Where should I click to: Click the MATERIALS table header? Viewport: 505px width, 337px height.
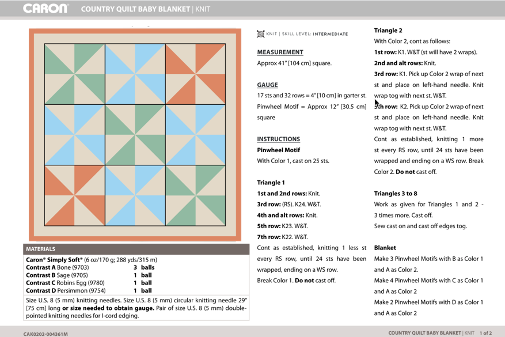point(136,249)
